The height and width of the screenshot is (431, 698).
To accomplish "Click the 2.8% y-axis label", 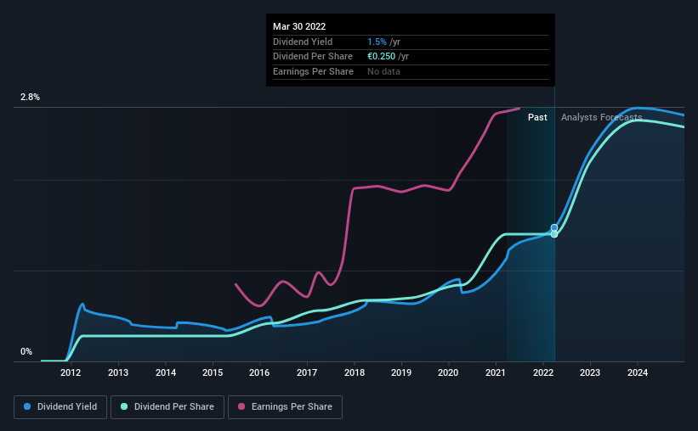I will pyautogui.click(x=30, y=97).
